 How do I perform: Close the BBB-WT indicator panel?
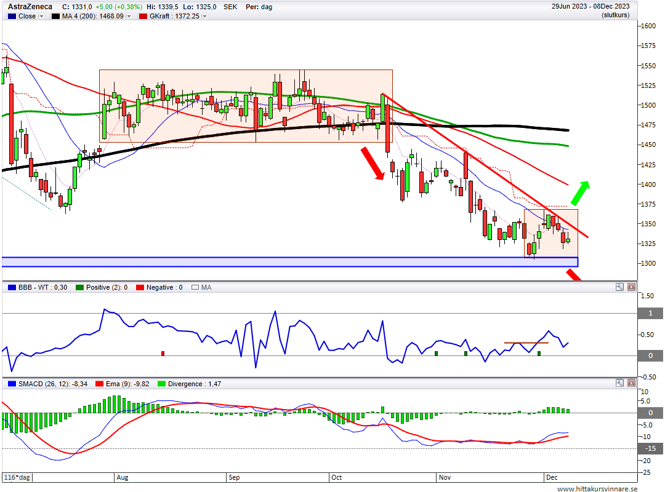click(x=632, y=287)
